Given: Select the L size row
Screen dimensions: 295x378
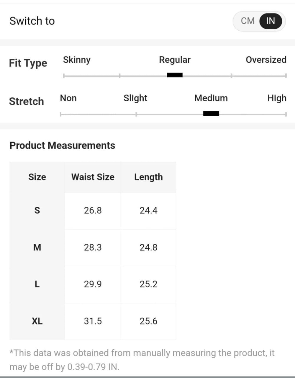Looking at the screenshot, I should pos(37,284).
